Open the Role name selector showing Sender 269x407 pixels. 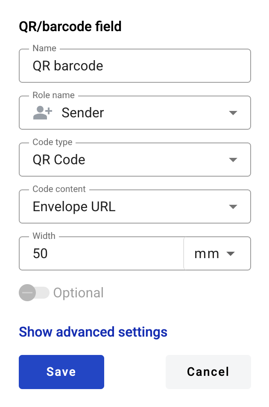pos(128,113)
